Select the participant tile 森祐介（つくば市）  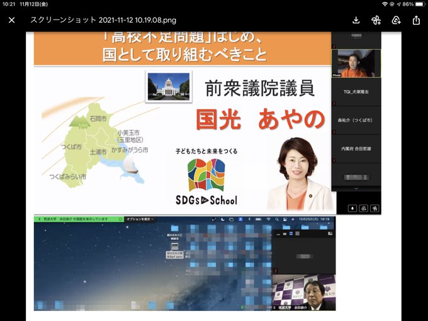point(356,120)
